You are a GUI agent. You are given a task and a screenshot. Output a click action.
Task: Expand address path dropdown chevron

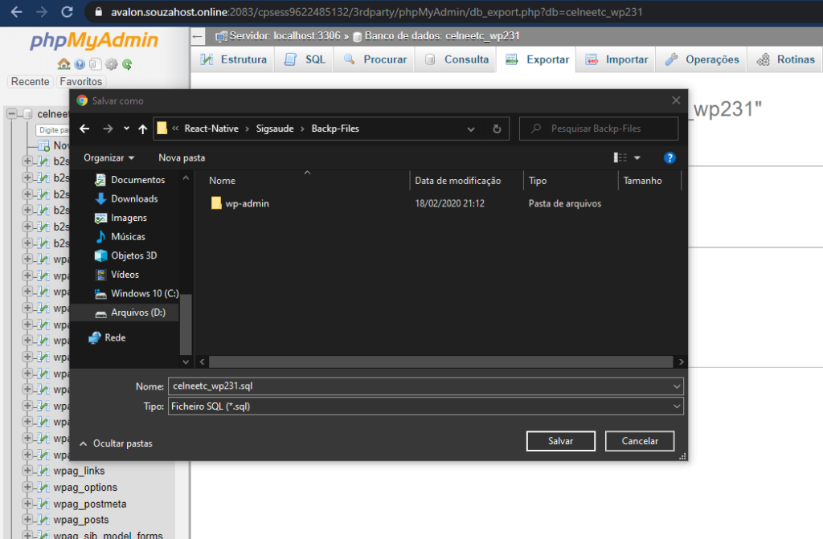pos(471,129)
